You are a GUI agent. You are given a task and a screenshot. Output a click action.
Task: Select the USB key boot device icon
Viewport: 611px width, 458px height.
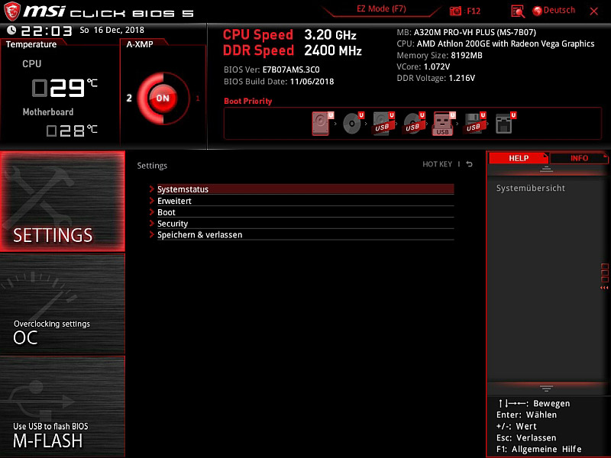pyautogui.click(x=443, y=124)
